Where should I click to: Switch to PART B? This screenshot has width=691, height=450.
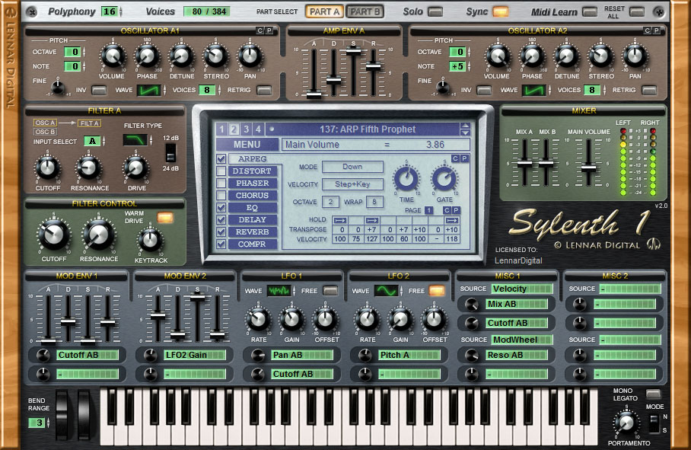coord(365,12)
